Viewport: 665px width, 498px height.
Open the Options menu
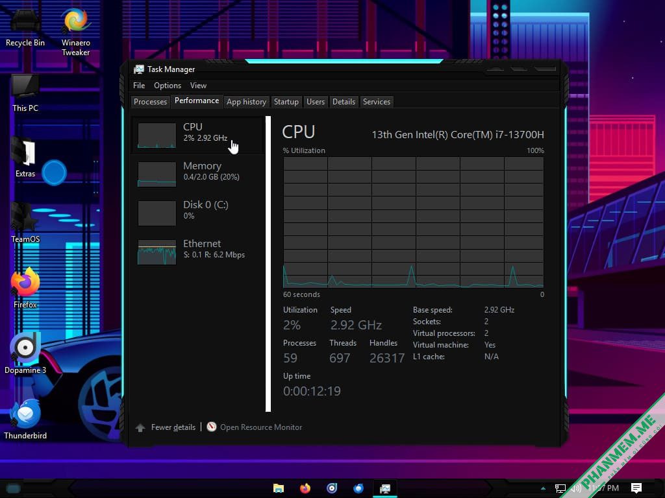168,86
